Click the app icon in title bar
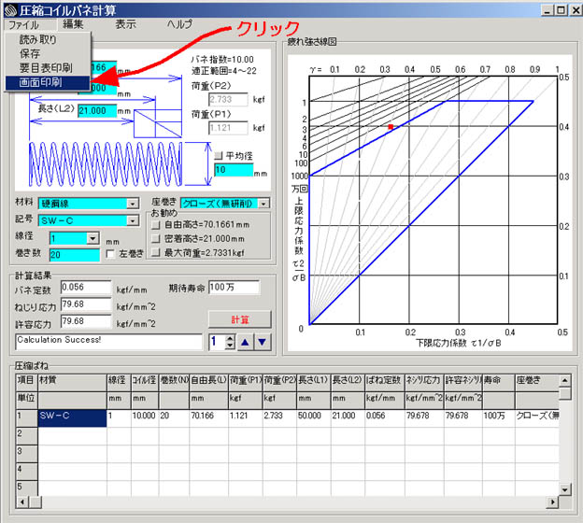Viewport: 583px width, 523px height. click(10, 8)
